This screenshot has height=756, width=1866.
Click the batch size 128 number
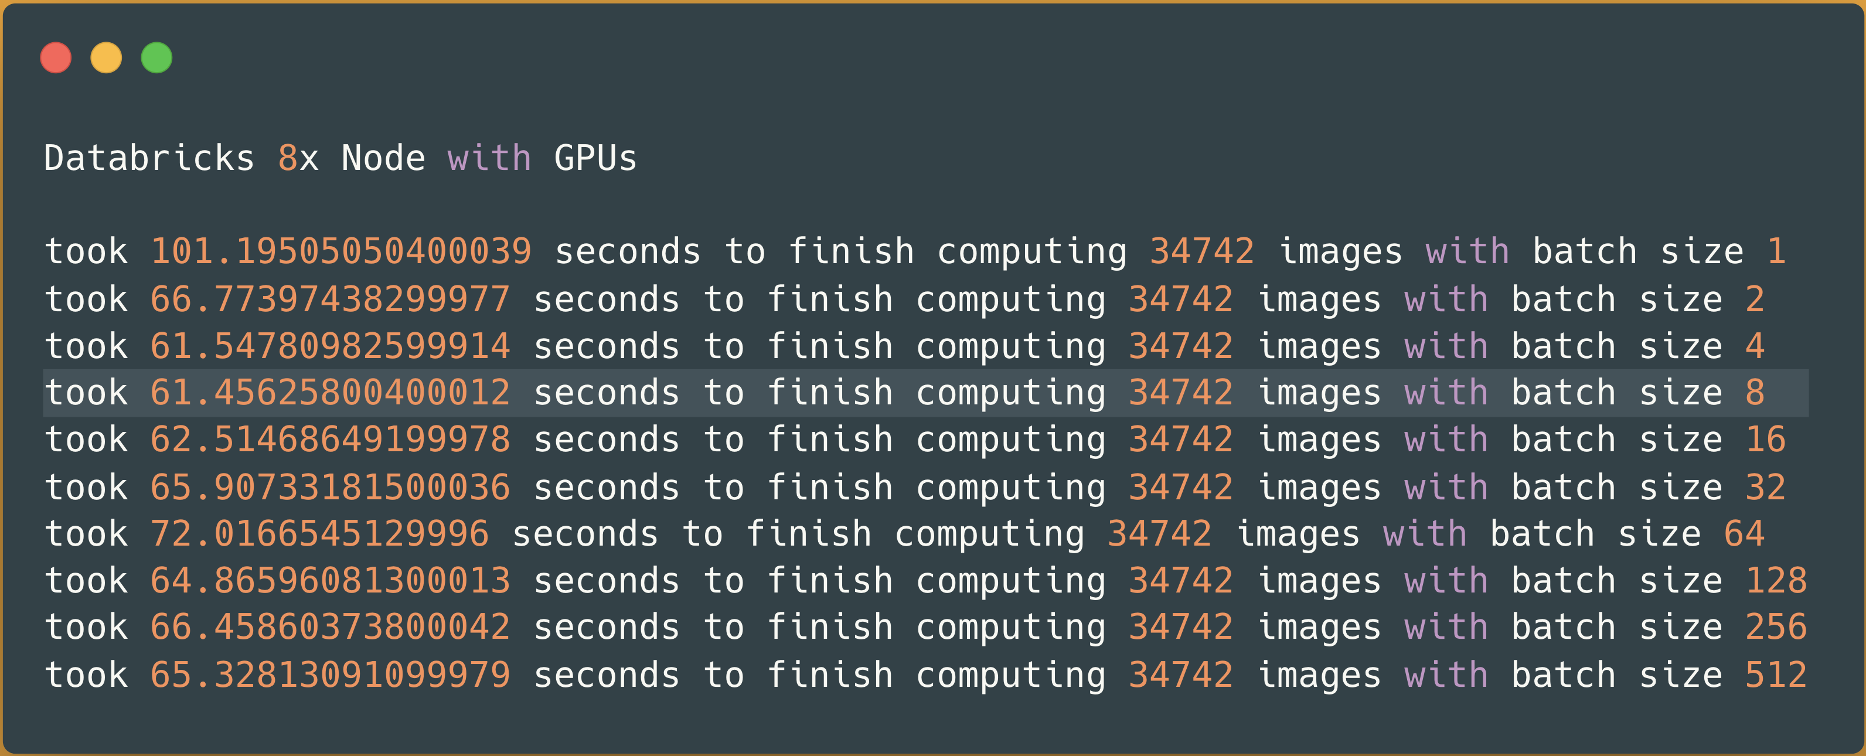pyautogui.click(x=1776, y=581)
